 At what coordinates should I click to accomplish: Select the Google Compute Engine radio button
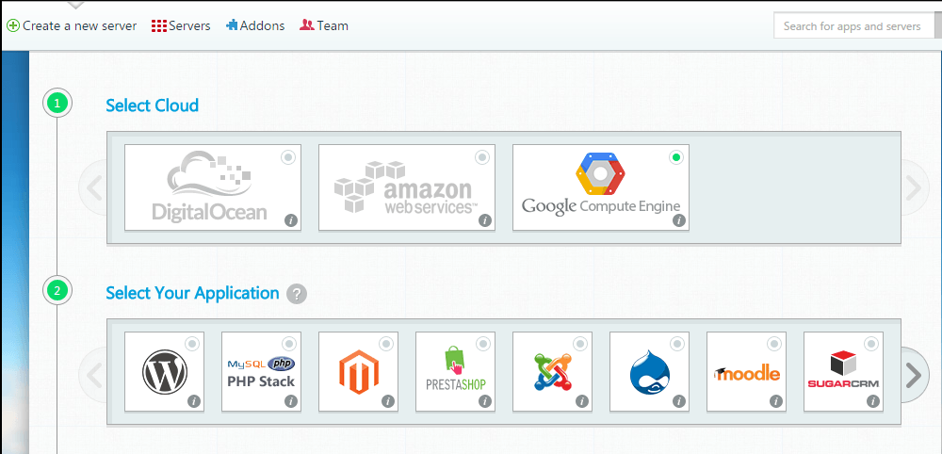coord(676,157)
